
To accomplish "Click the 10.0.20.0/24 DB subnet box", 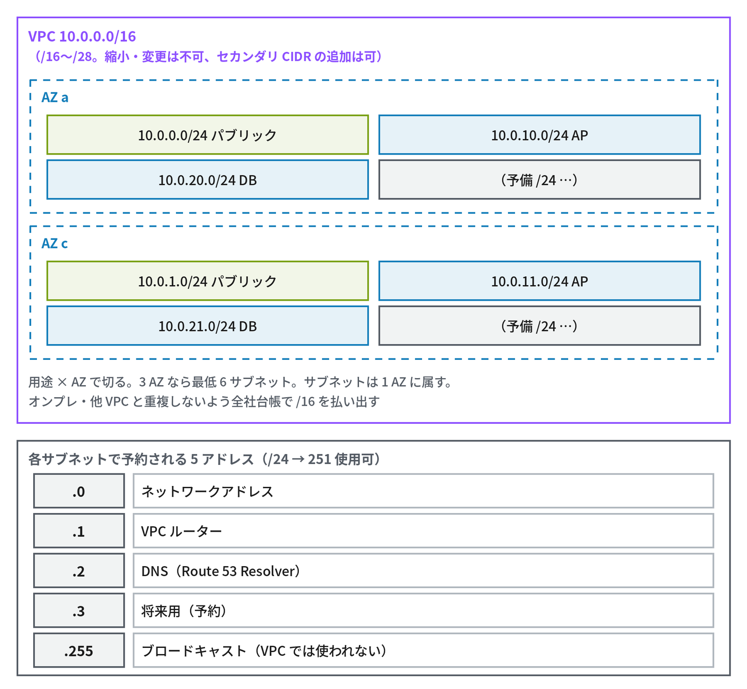I will tap(208, 180).
